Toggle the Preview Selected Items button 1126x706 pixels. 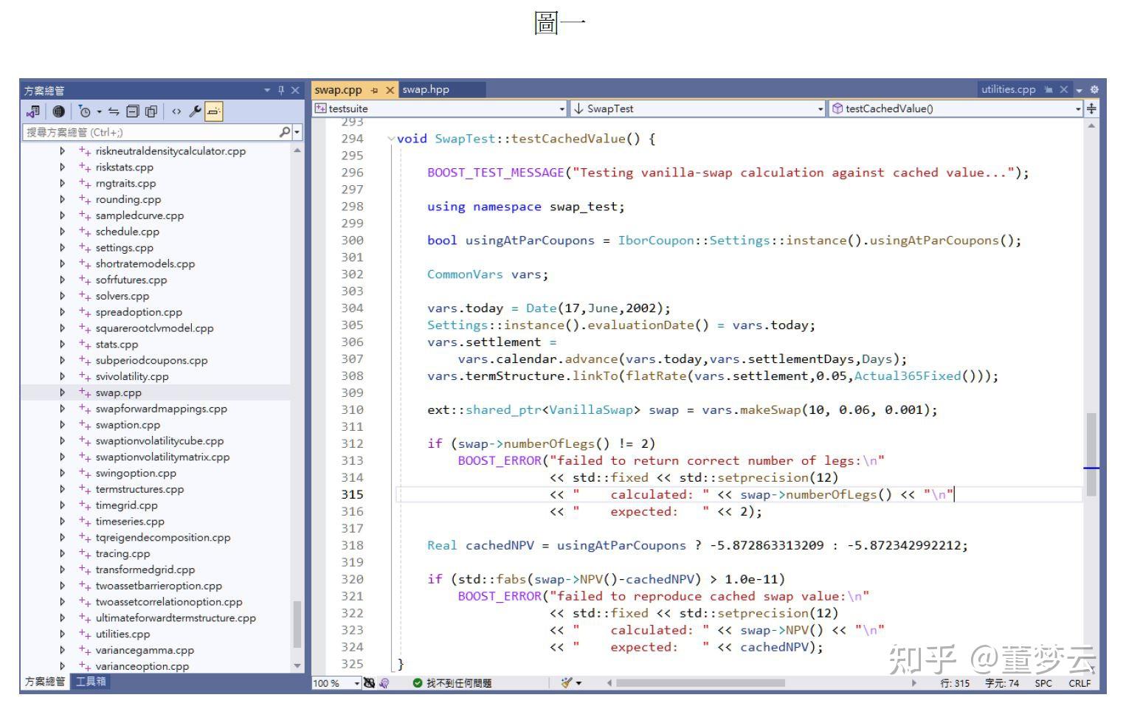pyautogui.click(x=213, y=111)
